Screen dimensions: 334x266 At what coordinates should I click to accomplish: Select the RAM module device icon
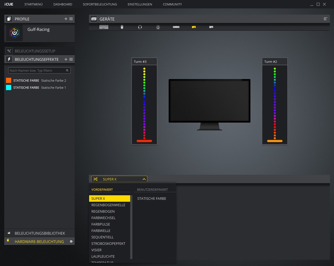click(x=176, y=27)
